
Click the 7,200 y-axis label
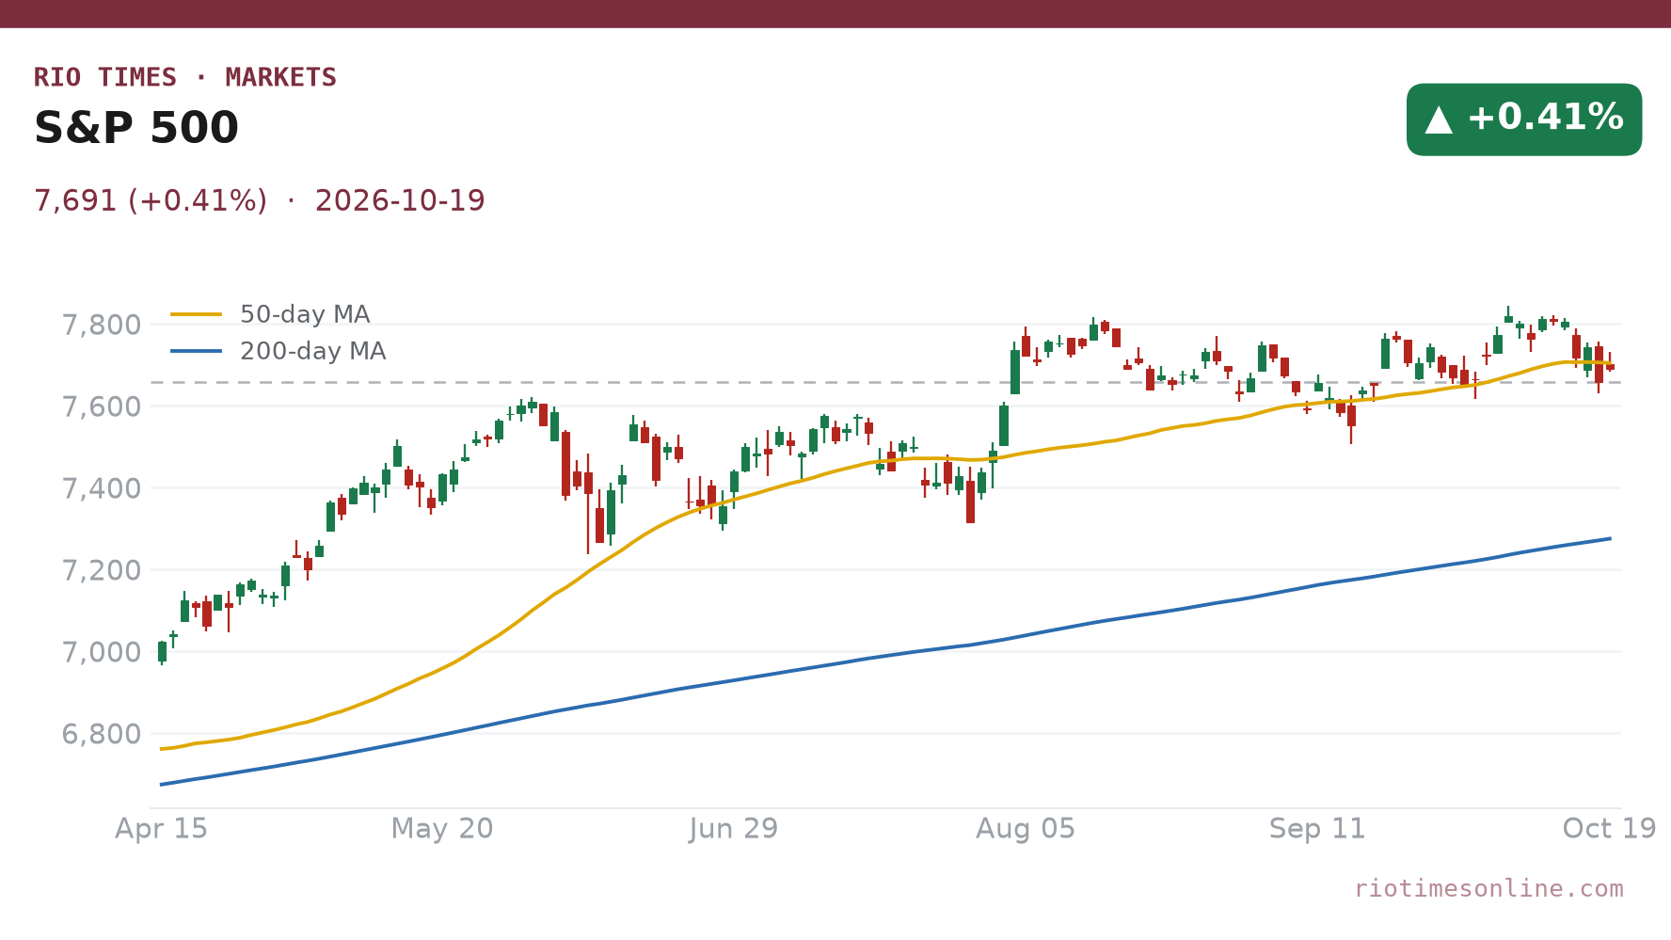point(102,571)
